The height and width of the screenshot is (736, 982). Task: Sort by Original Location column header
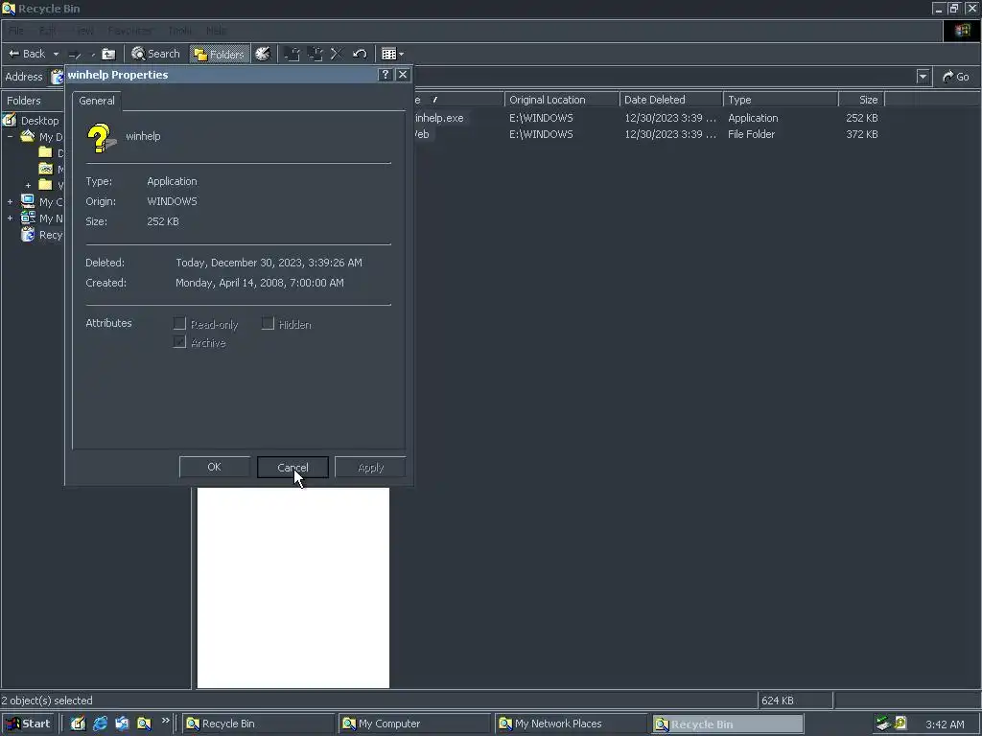click(x=562, y=100)
